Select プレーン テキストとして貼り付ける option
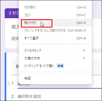Screen dimensions: 102x101 (x=55, y=30)
